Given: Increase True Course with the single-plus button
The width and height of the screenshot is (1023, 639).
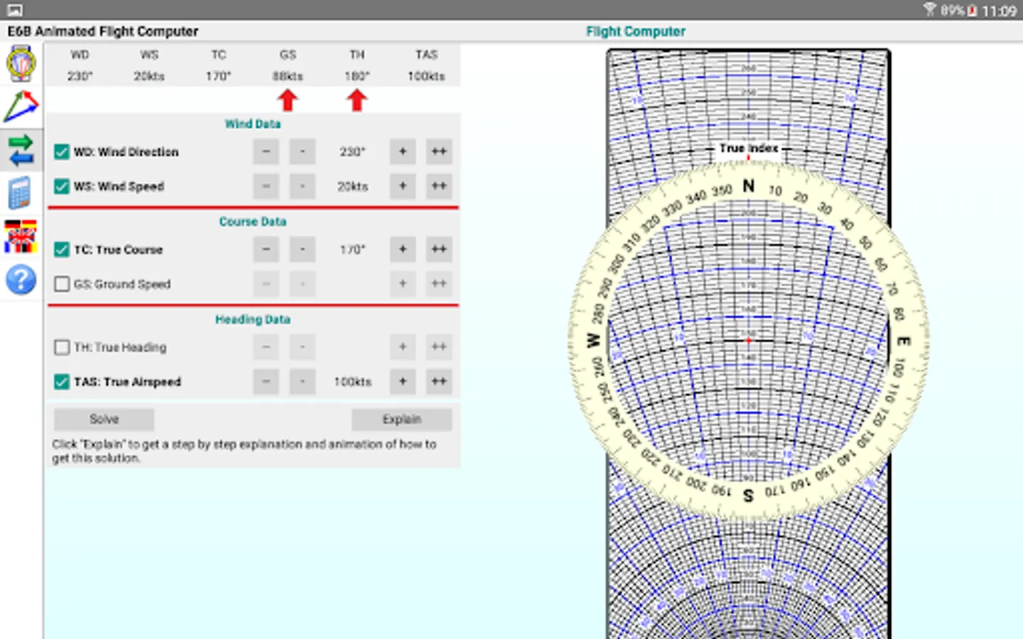Looking at the screenshot, I should 403,249.
